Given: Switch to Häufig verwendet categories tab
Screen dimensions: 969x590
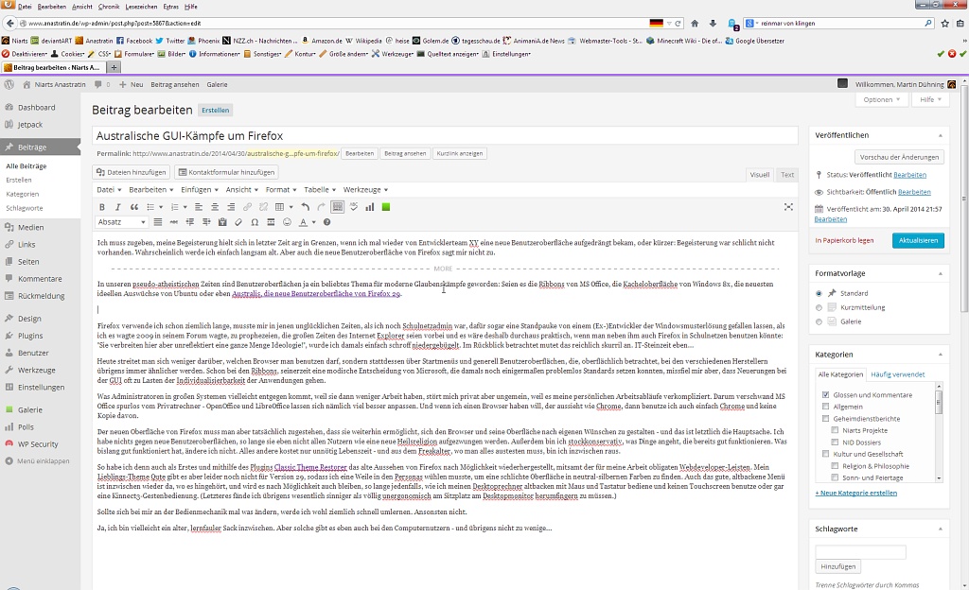Looking at the screenshot, I should [x=897, y=374].
